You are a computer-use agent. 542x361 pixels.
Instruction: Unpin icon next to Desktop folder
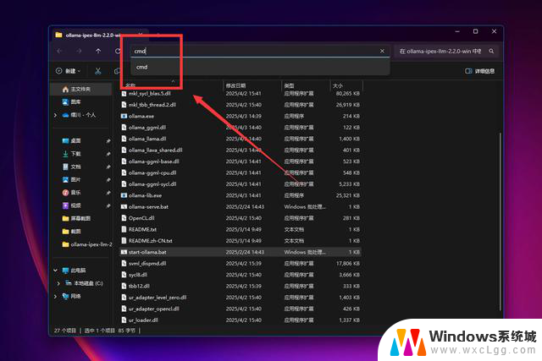pos(108,141)
